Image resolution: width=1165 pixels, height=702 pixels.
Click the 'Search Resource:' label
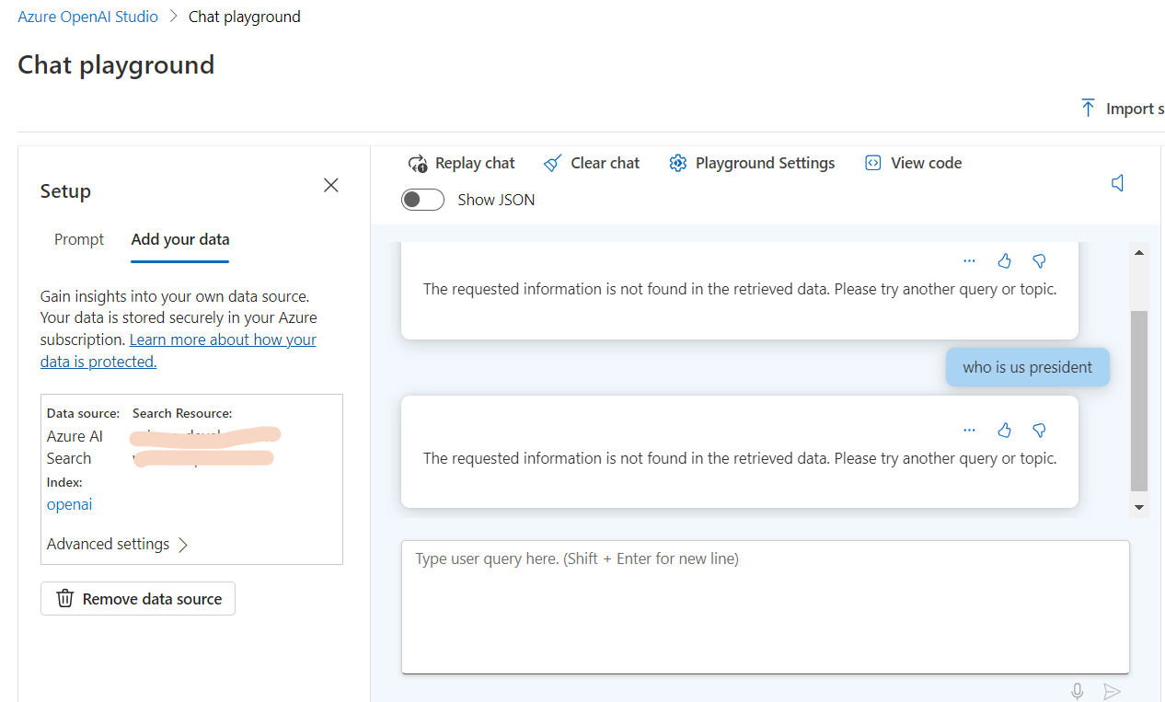182,414
